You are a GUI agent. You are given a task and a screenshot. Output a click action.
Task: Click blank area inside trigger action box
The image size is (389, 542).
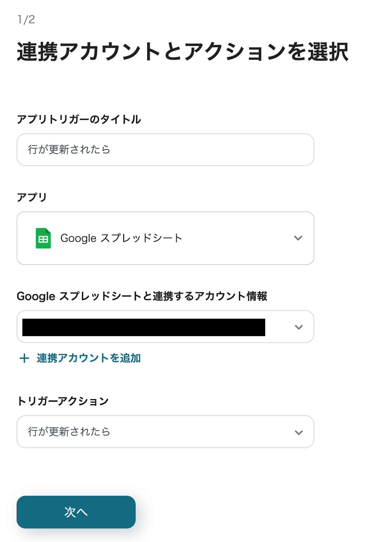coord(203,432)
